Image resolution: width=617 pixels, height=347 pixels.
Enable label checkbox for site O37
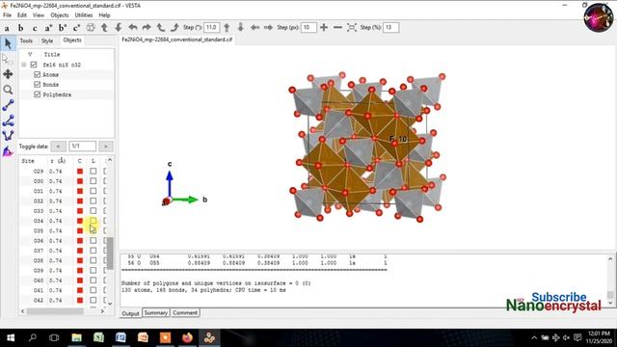[x=93, y=251]
